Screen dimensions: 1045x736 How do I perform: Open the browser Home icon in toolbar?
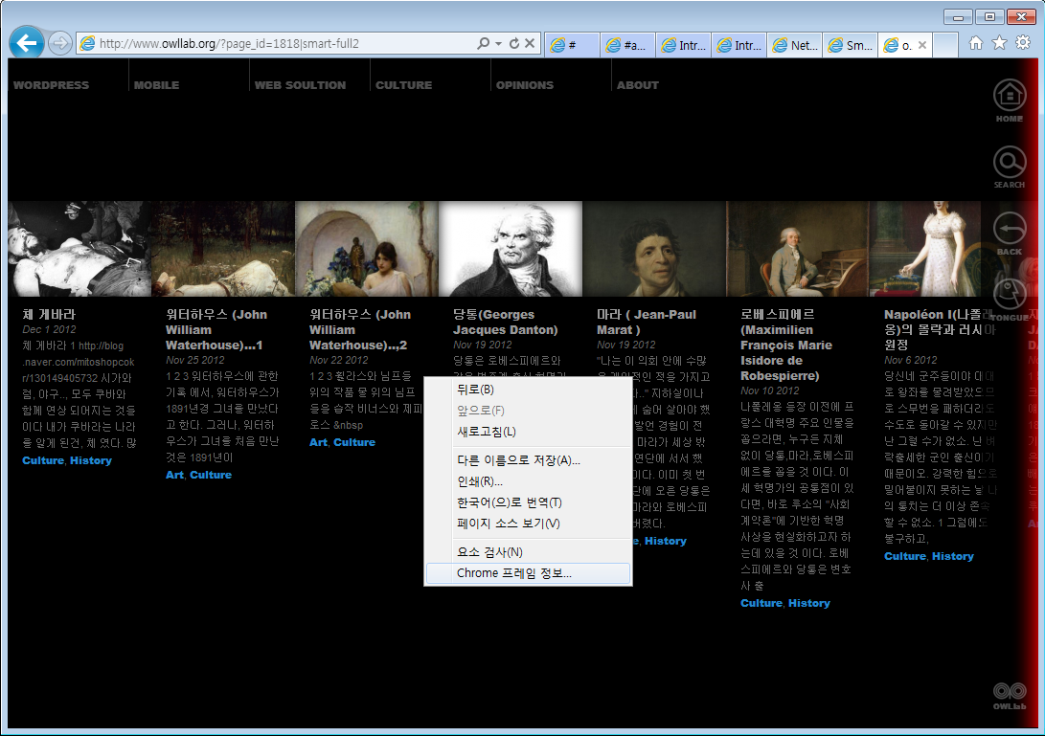(x=976, y=43)
